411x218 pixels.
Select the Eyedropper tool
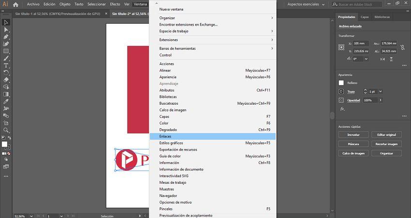[x=6, y=101]
